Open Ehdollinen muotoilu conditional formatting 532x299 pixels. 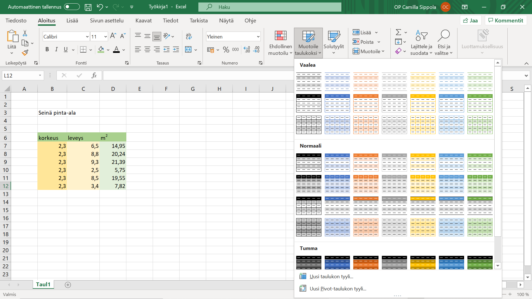tap(280, 43)
